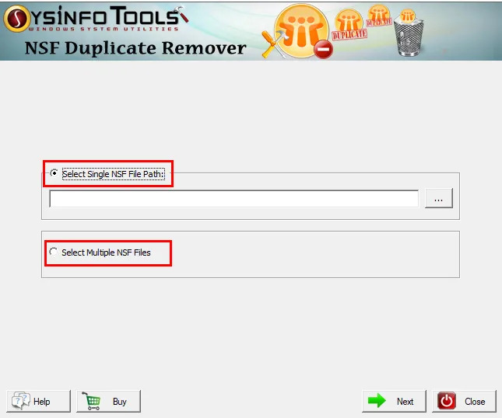Click the NSF file path text field
502x418 pixels.
click(x=233, y=199)
